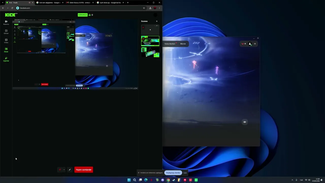325x183 pixels.
Task: Reload the live.kick.com page
Action: click(12, 8)
